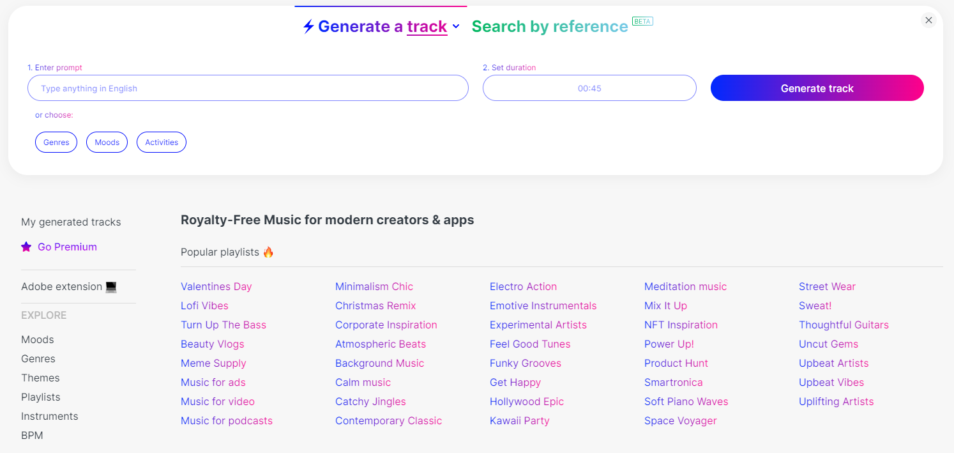Open the Go Premium link
The height and width of the screenshot is (453, 954).
[67, 247]
